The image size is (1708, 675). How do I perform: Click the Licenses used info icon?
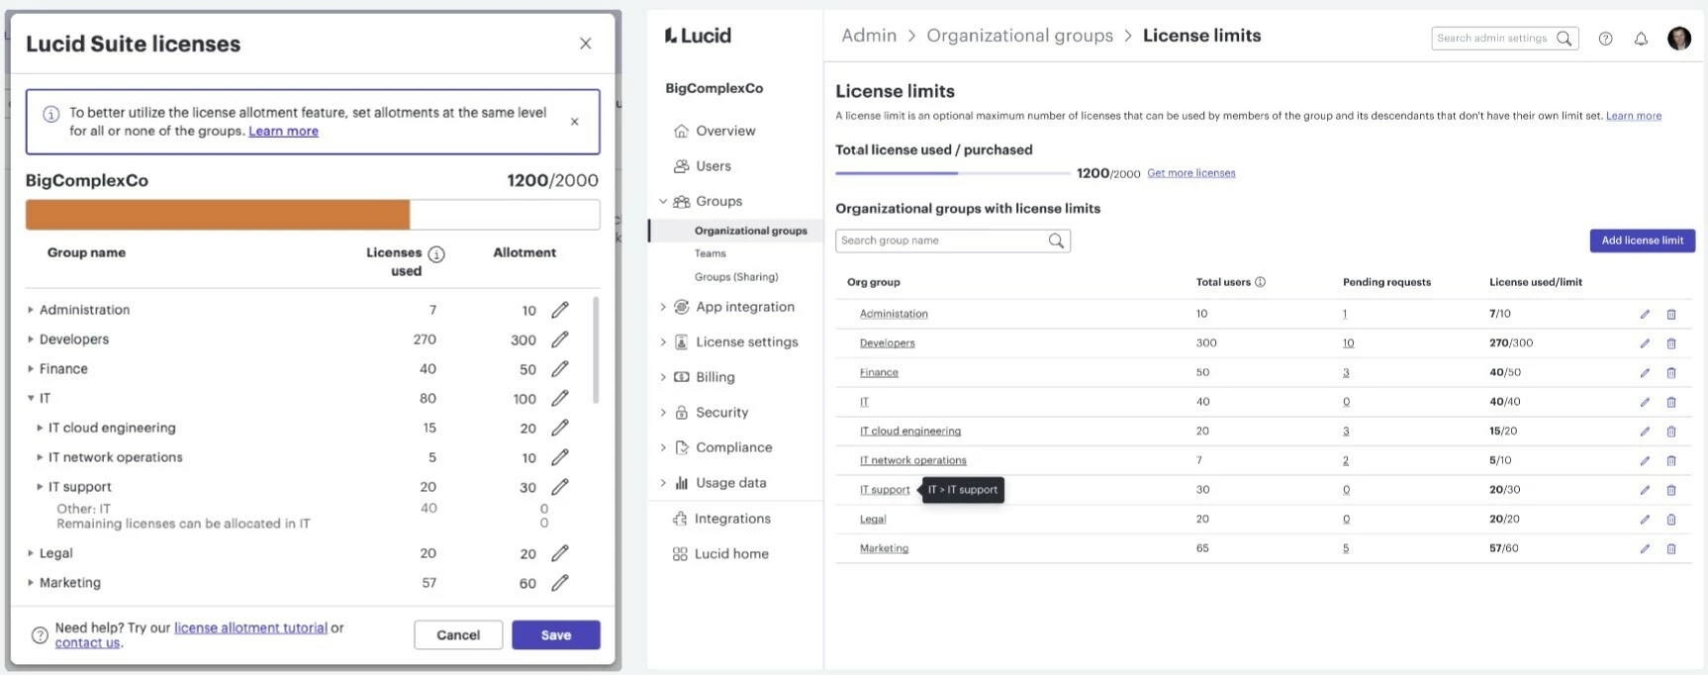click(436, 254)
